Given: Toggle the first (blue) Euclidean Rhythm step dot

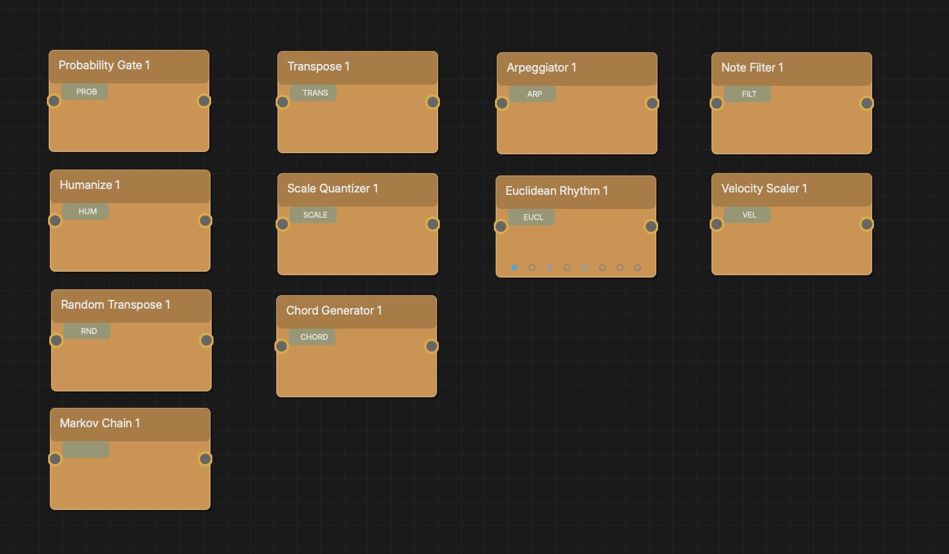Looking at the screenshot, I should (x=514, y=268).
